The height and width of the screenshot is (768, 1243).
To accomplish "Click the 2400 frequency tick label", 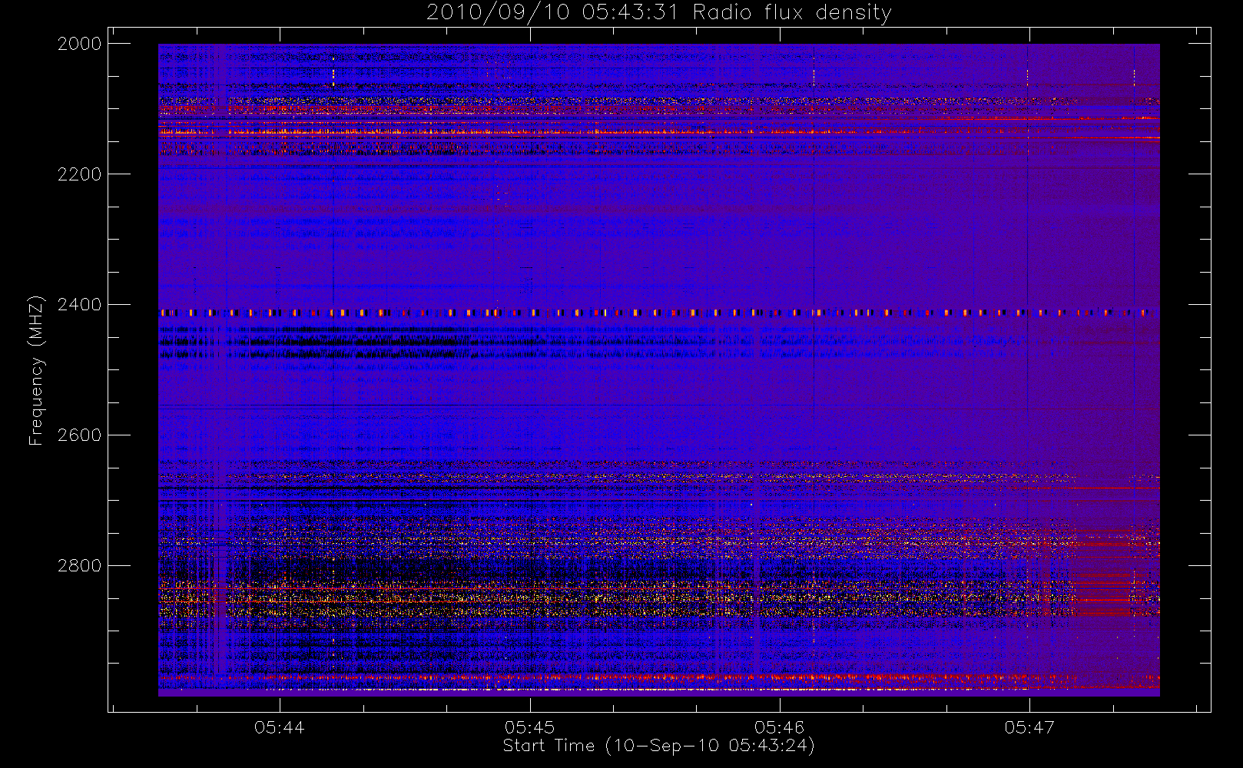I will click(80, 305).
